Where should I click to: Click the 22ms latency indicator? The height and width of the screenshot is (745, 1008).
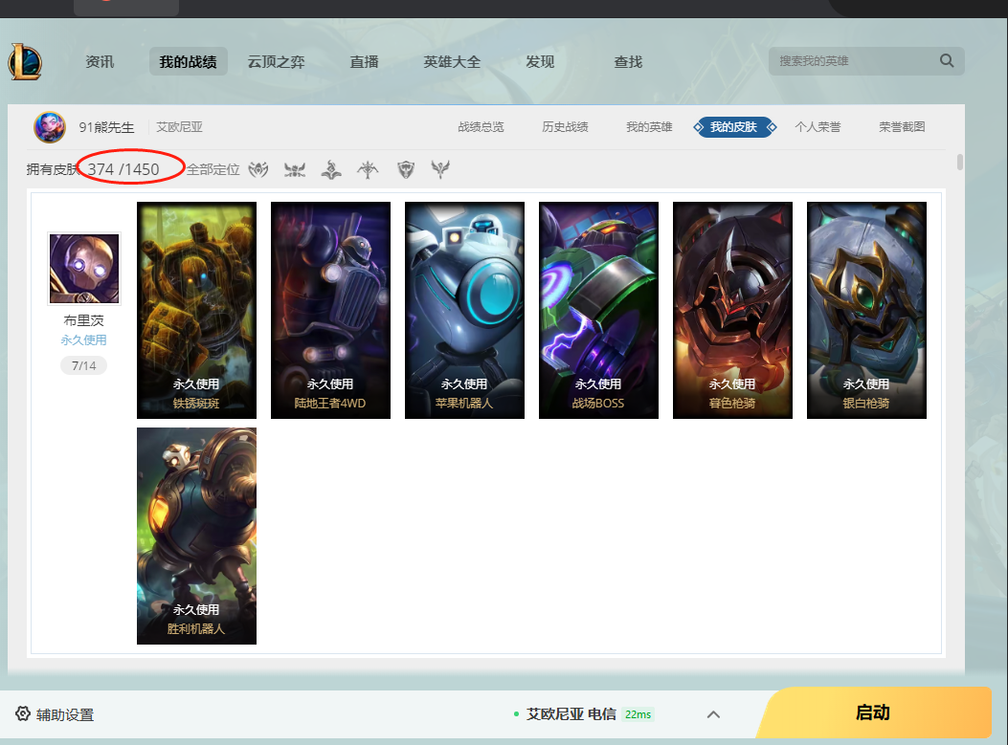(638, 714)
